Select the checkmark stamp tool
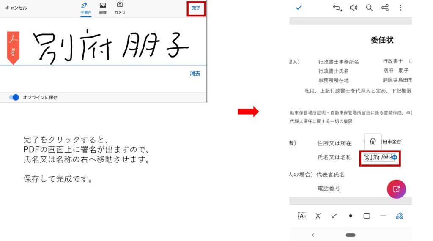433x241 pixels. pos(334,216)
